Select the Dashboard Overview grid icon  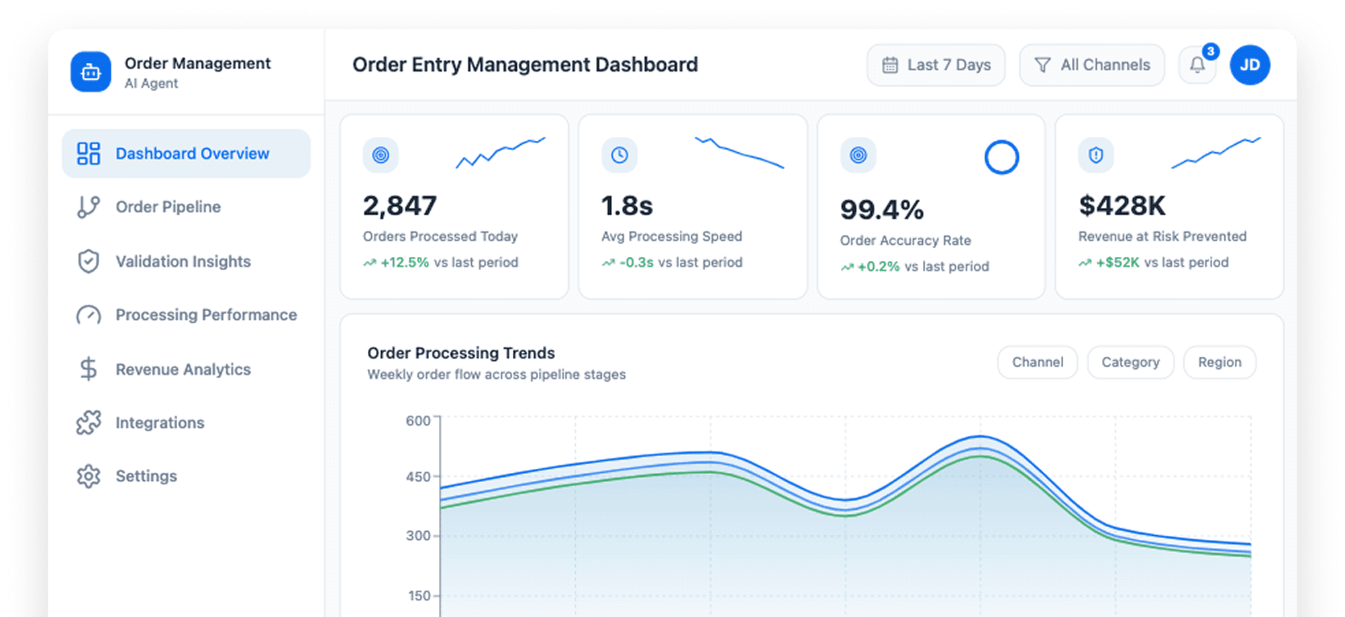tap(88, 153)
